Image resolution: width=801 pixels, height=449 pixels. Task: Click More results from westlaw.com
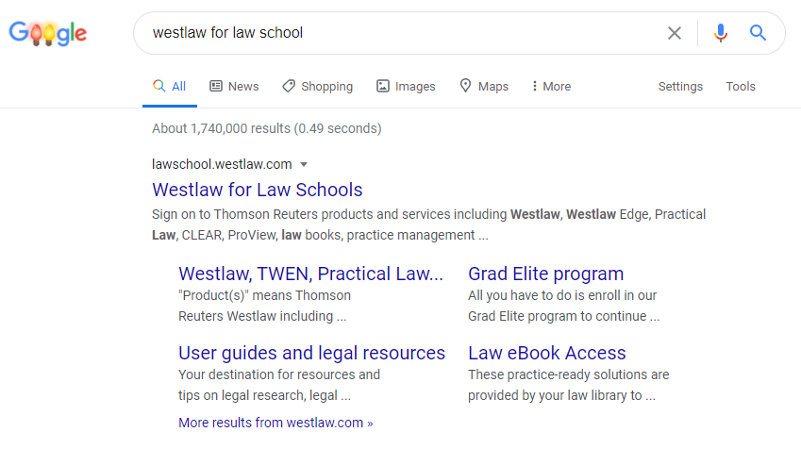[x=275, y=423]
